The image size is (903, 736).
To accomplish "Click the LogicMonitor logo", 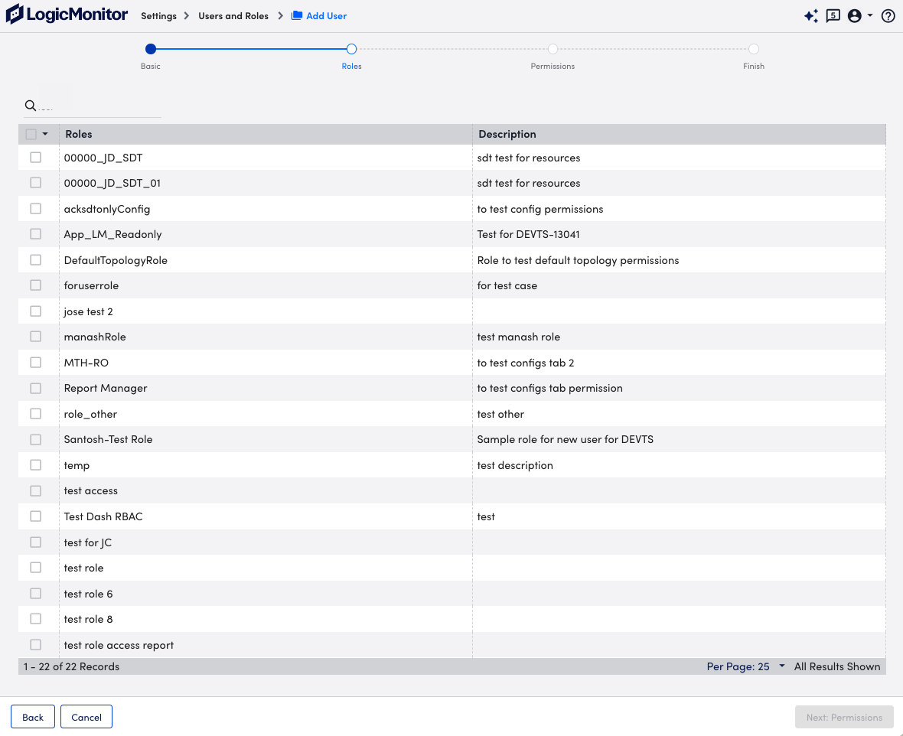I will [x=67, y=15].
